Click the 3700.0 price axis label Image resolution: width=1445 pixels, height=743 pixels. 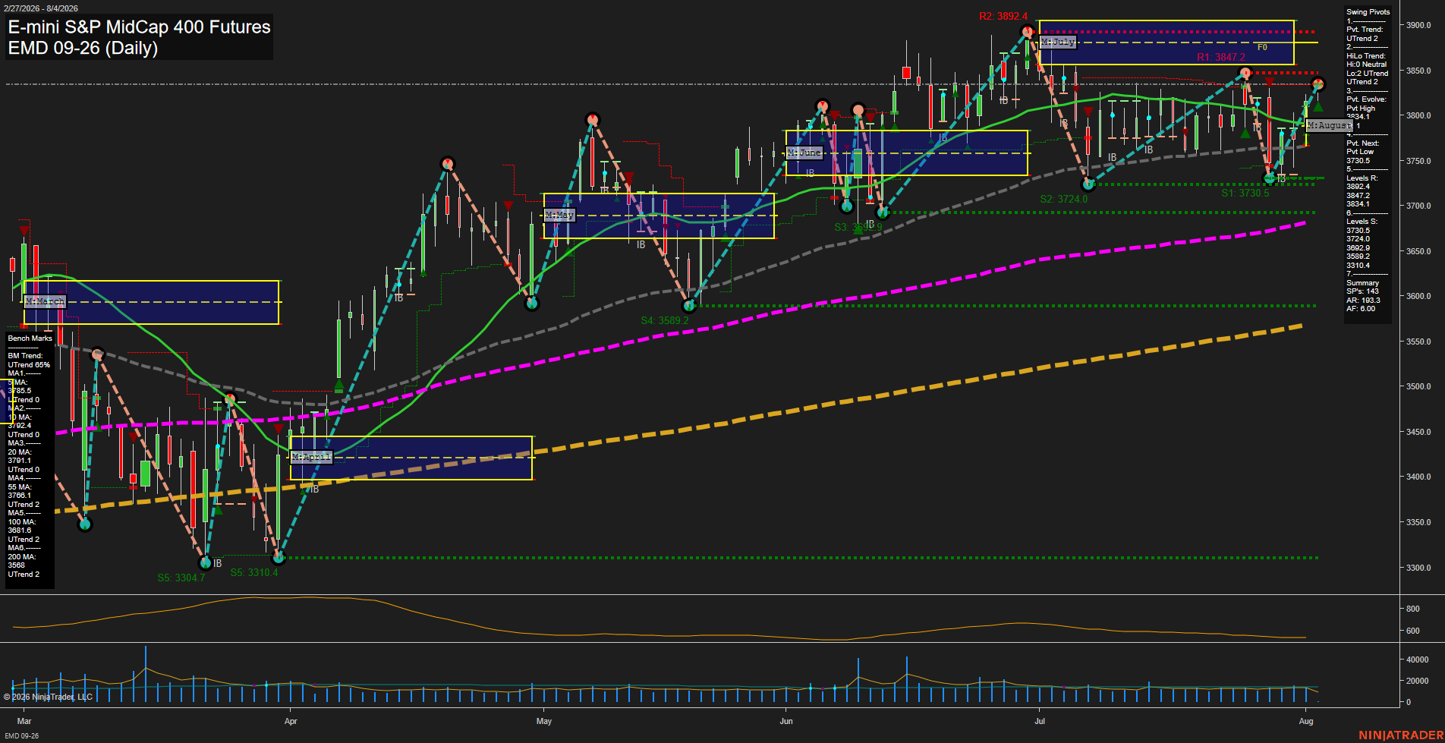click(x=1418, y=206)
